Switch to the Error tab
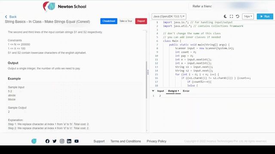The width and height of the screenshot is (275, 154). point(186,91)
